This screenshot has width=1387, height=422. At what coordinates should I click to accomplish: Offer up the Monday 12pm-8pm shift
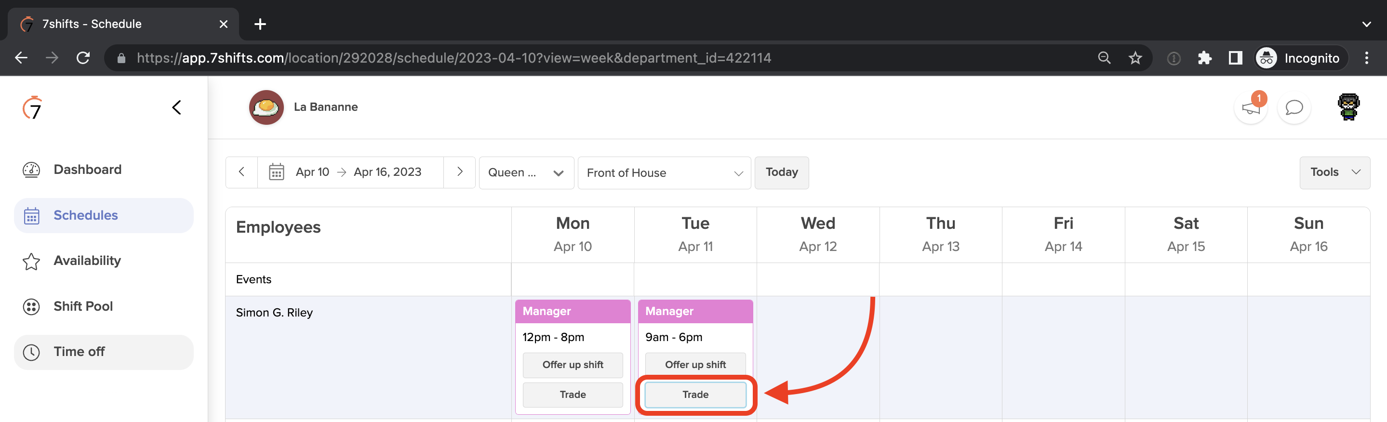click(x=573, y=365)
